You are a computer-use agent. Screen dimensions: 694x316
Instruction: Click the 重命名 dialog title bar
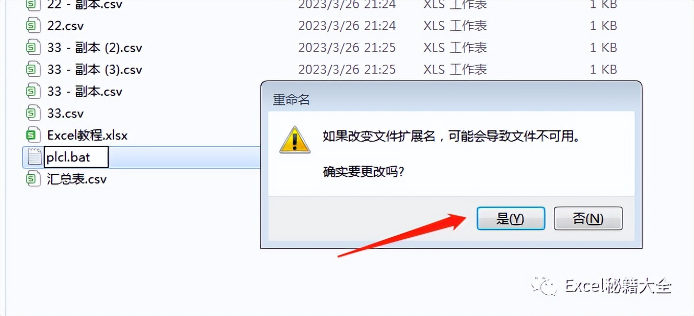tap(451, 99)
